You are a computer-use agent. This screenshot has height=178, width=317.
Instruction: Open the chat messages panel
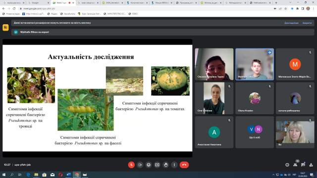click(x=303, y=165)
